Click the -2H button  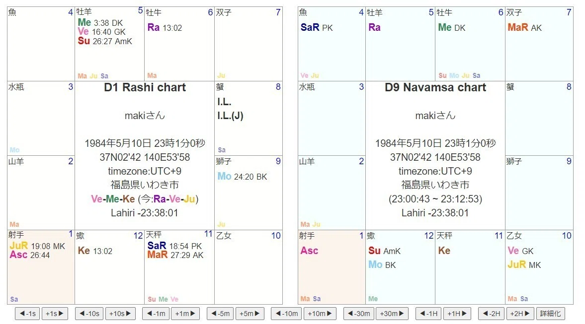tap(492, 314)
